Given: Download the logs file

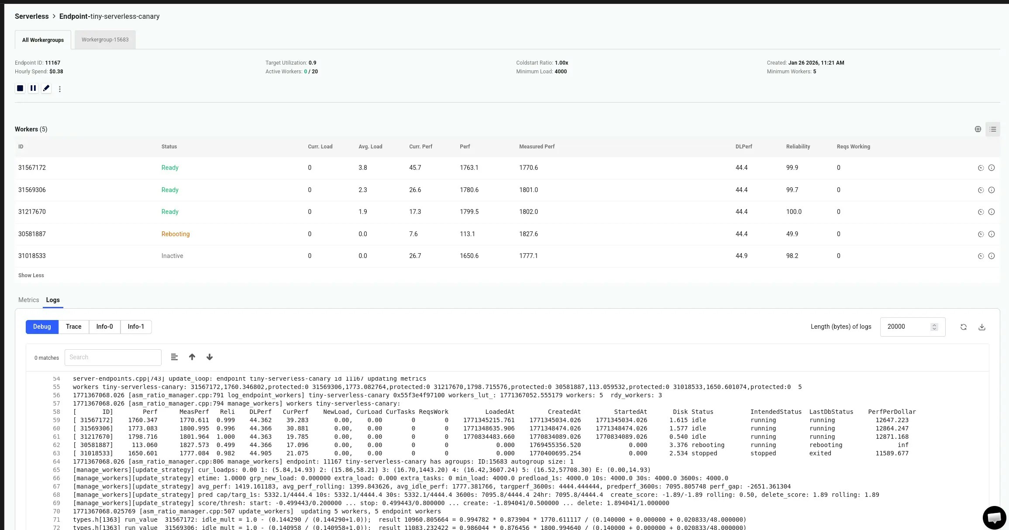Looking at the screenshot, I should coord(982,327).
